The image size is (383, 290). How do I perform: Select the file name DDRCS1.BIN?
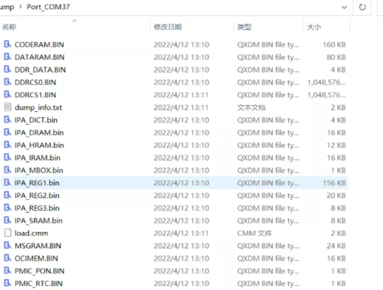(35, 95)
